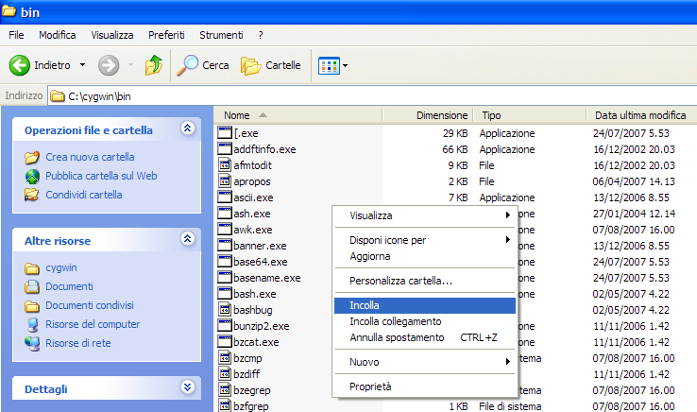This screenshot has width=697, height=412.
Task: Select the basename.exe file icon
Action: pos(225,277)
